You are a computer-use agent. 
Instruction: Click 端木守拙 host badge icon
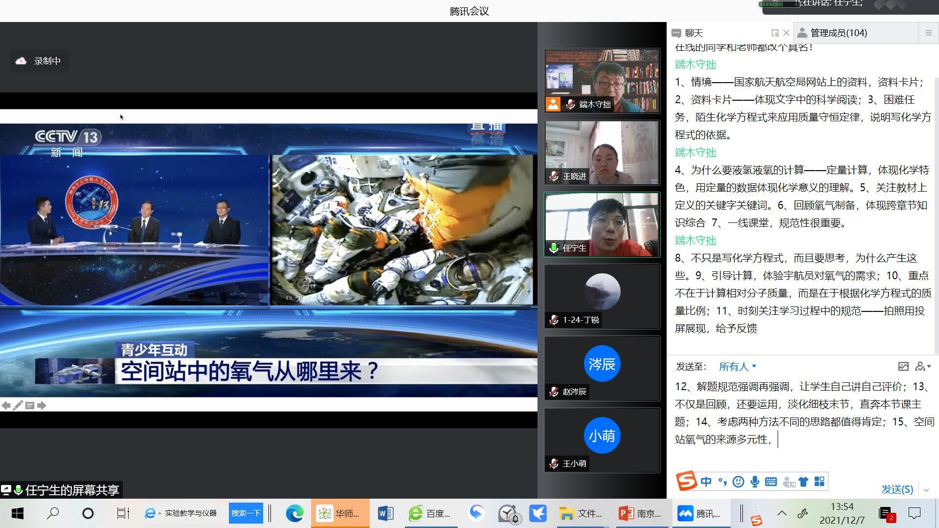[553, 104]
